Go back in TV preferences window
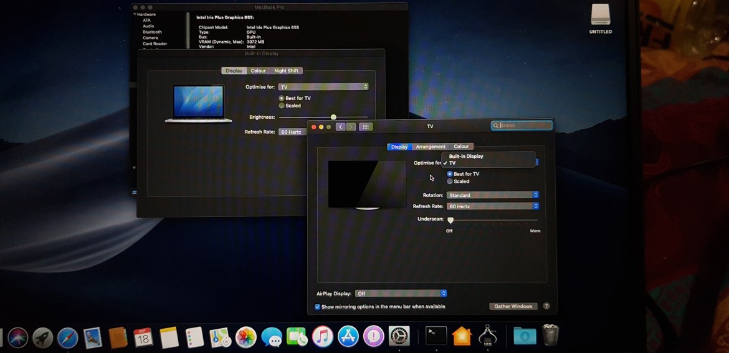This screenshot has height=353, width=729. 340,127
